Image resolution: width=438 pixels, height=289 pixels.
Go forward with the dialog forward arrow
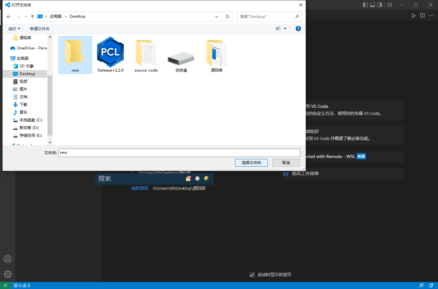[18, 17]
